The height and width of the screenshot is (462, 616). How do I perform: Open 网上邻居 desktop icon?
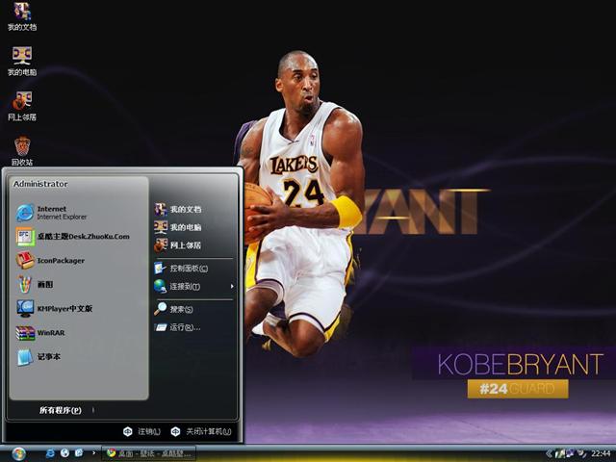pyautogui.click(x=22, y=105)
